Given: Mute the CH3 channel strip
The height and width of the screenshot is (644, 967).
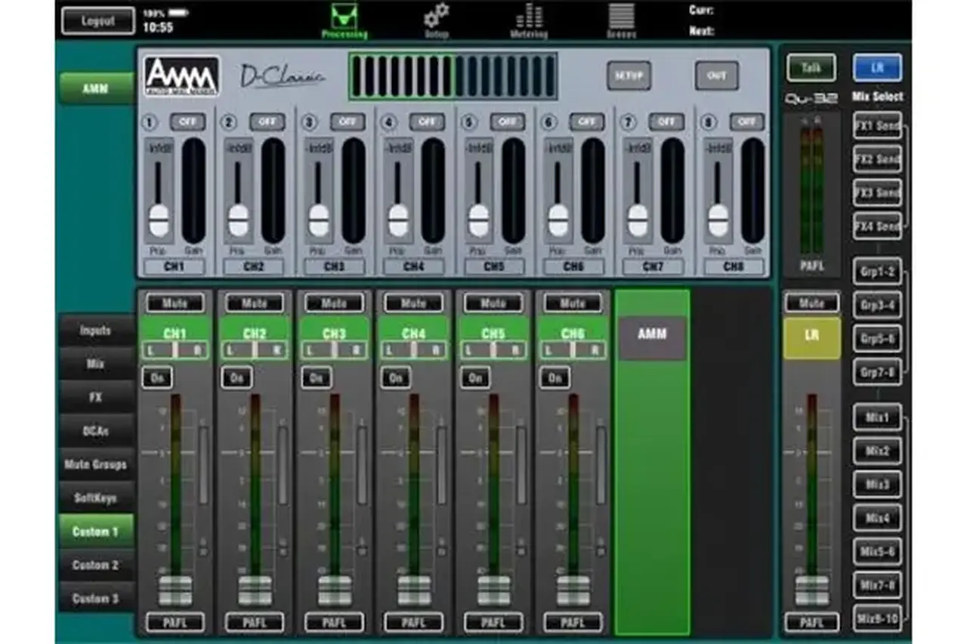Looking at the screenshot, I should (x=334, y=304).
